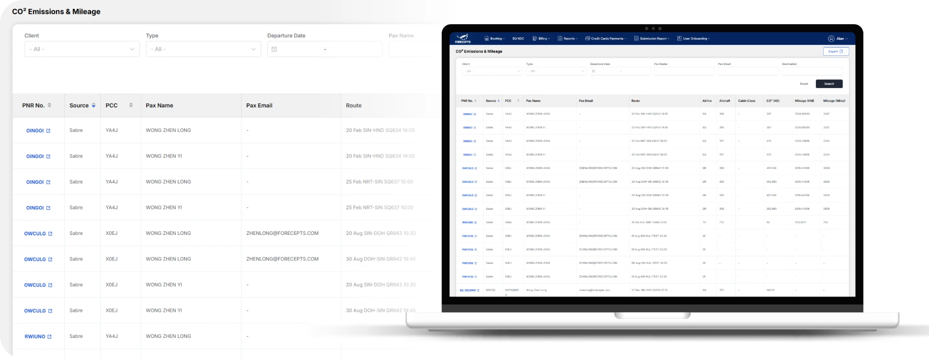Click calendar icon in enlarged Departure Date field

(274, 49)
